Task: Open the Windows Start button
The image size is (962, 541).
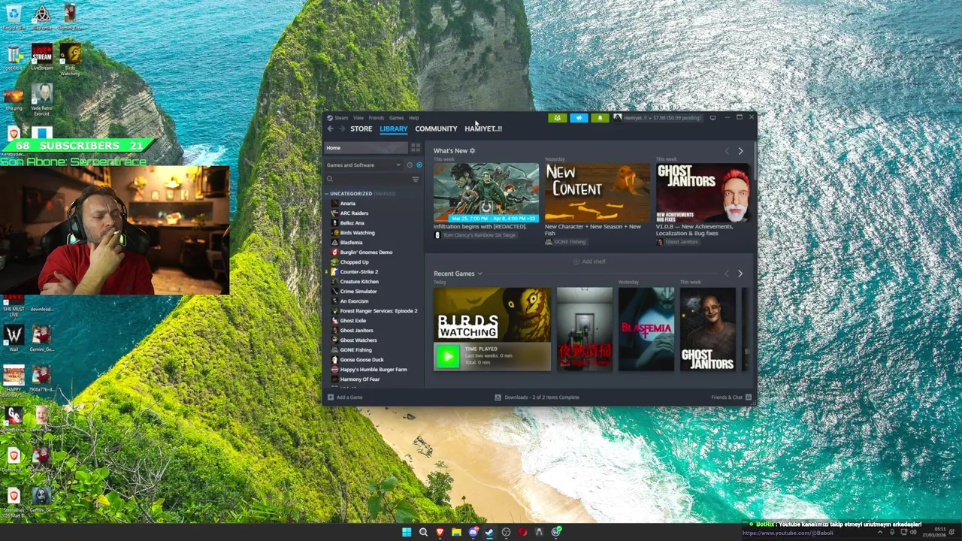Action: coord(407,532)
